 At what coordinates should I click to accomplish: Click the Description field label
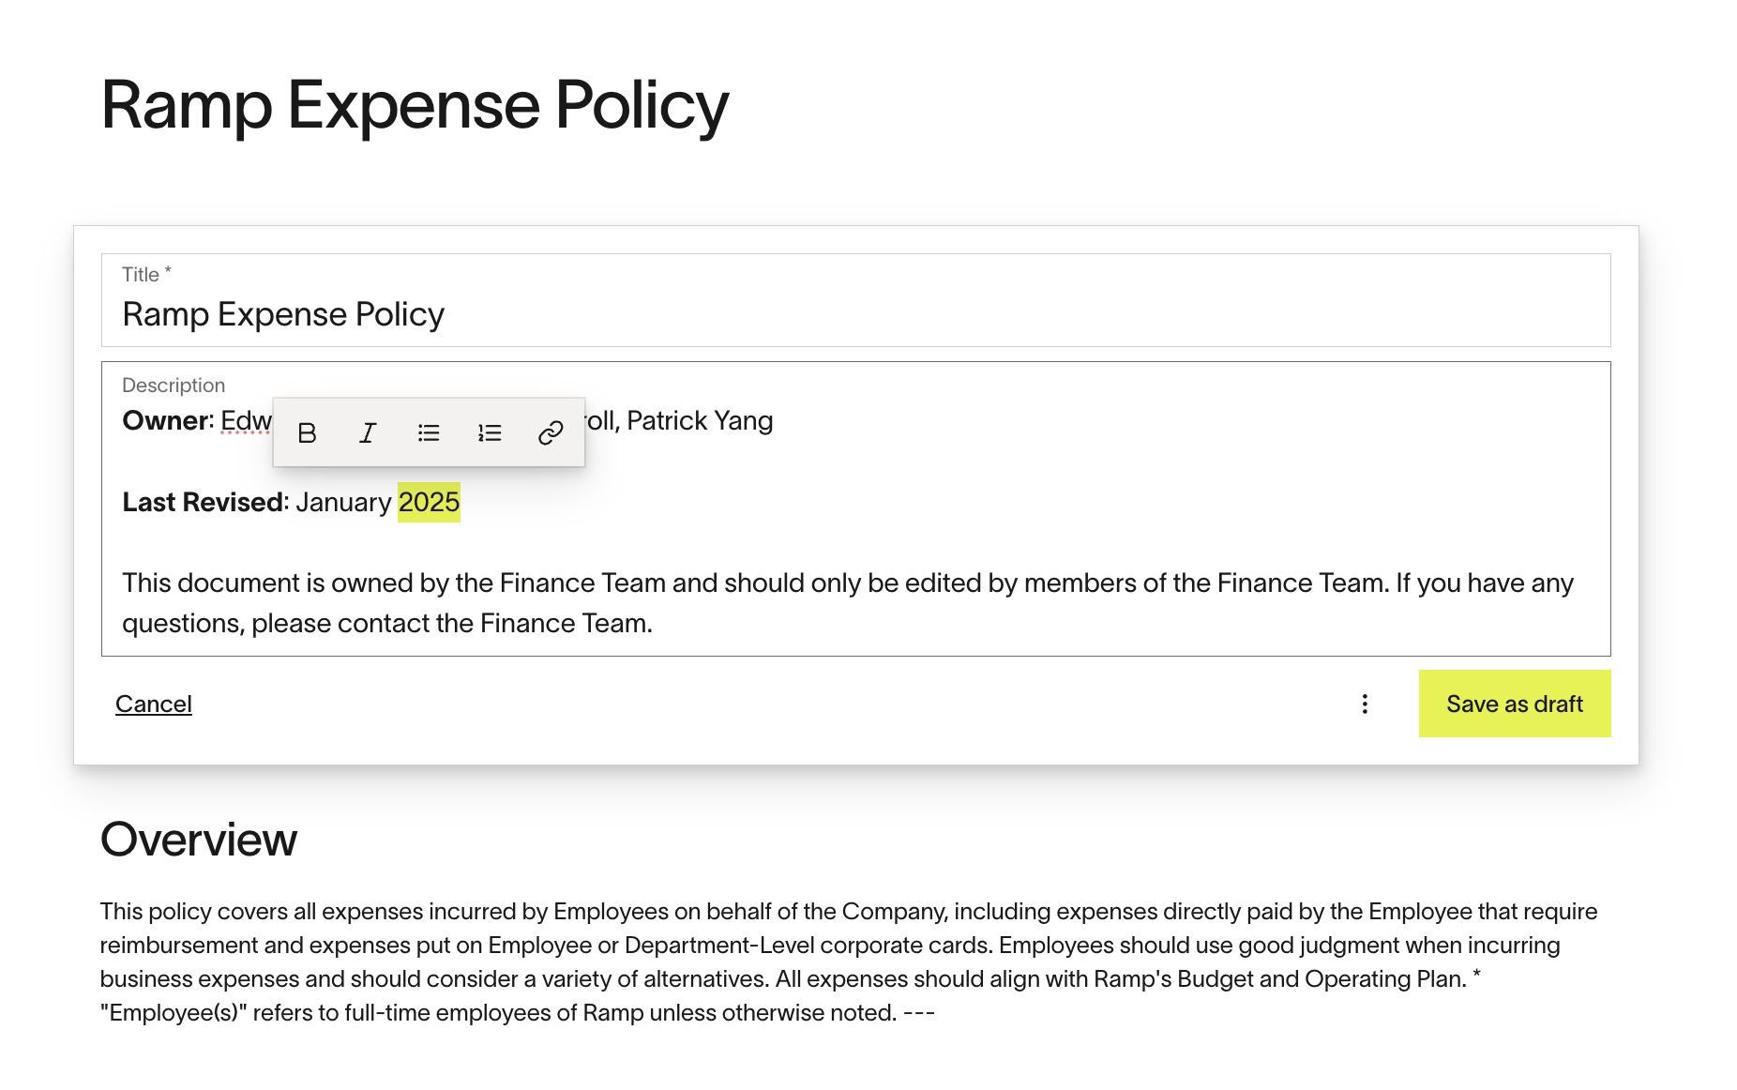click(x=174, y=386)
